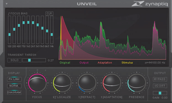The width and height of the screenshot is (172, 103).
Task: Click the 14k focus bias slider handle
Action: tap(52, 35)
